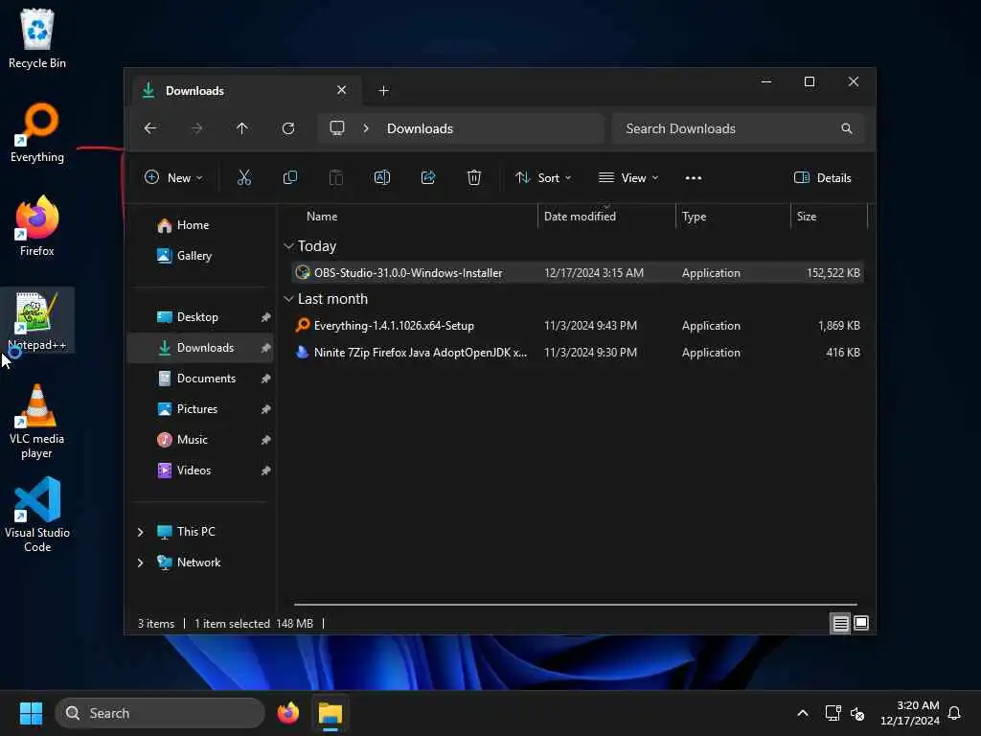Select the Notepad++ desktop shortcut

tap(37, 320)
